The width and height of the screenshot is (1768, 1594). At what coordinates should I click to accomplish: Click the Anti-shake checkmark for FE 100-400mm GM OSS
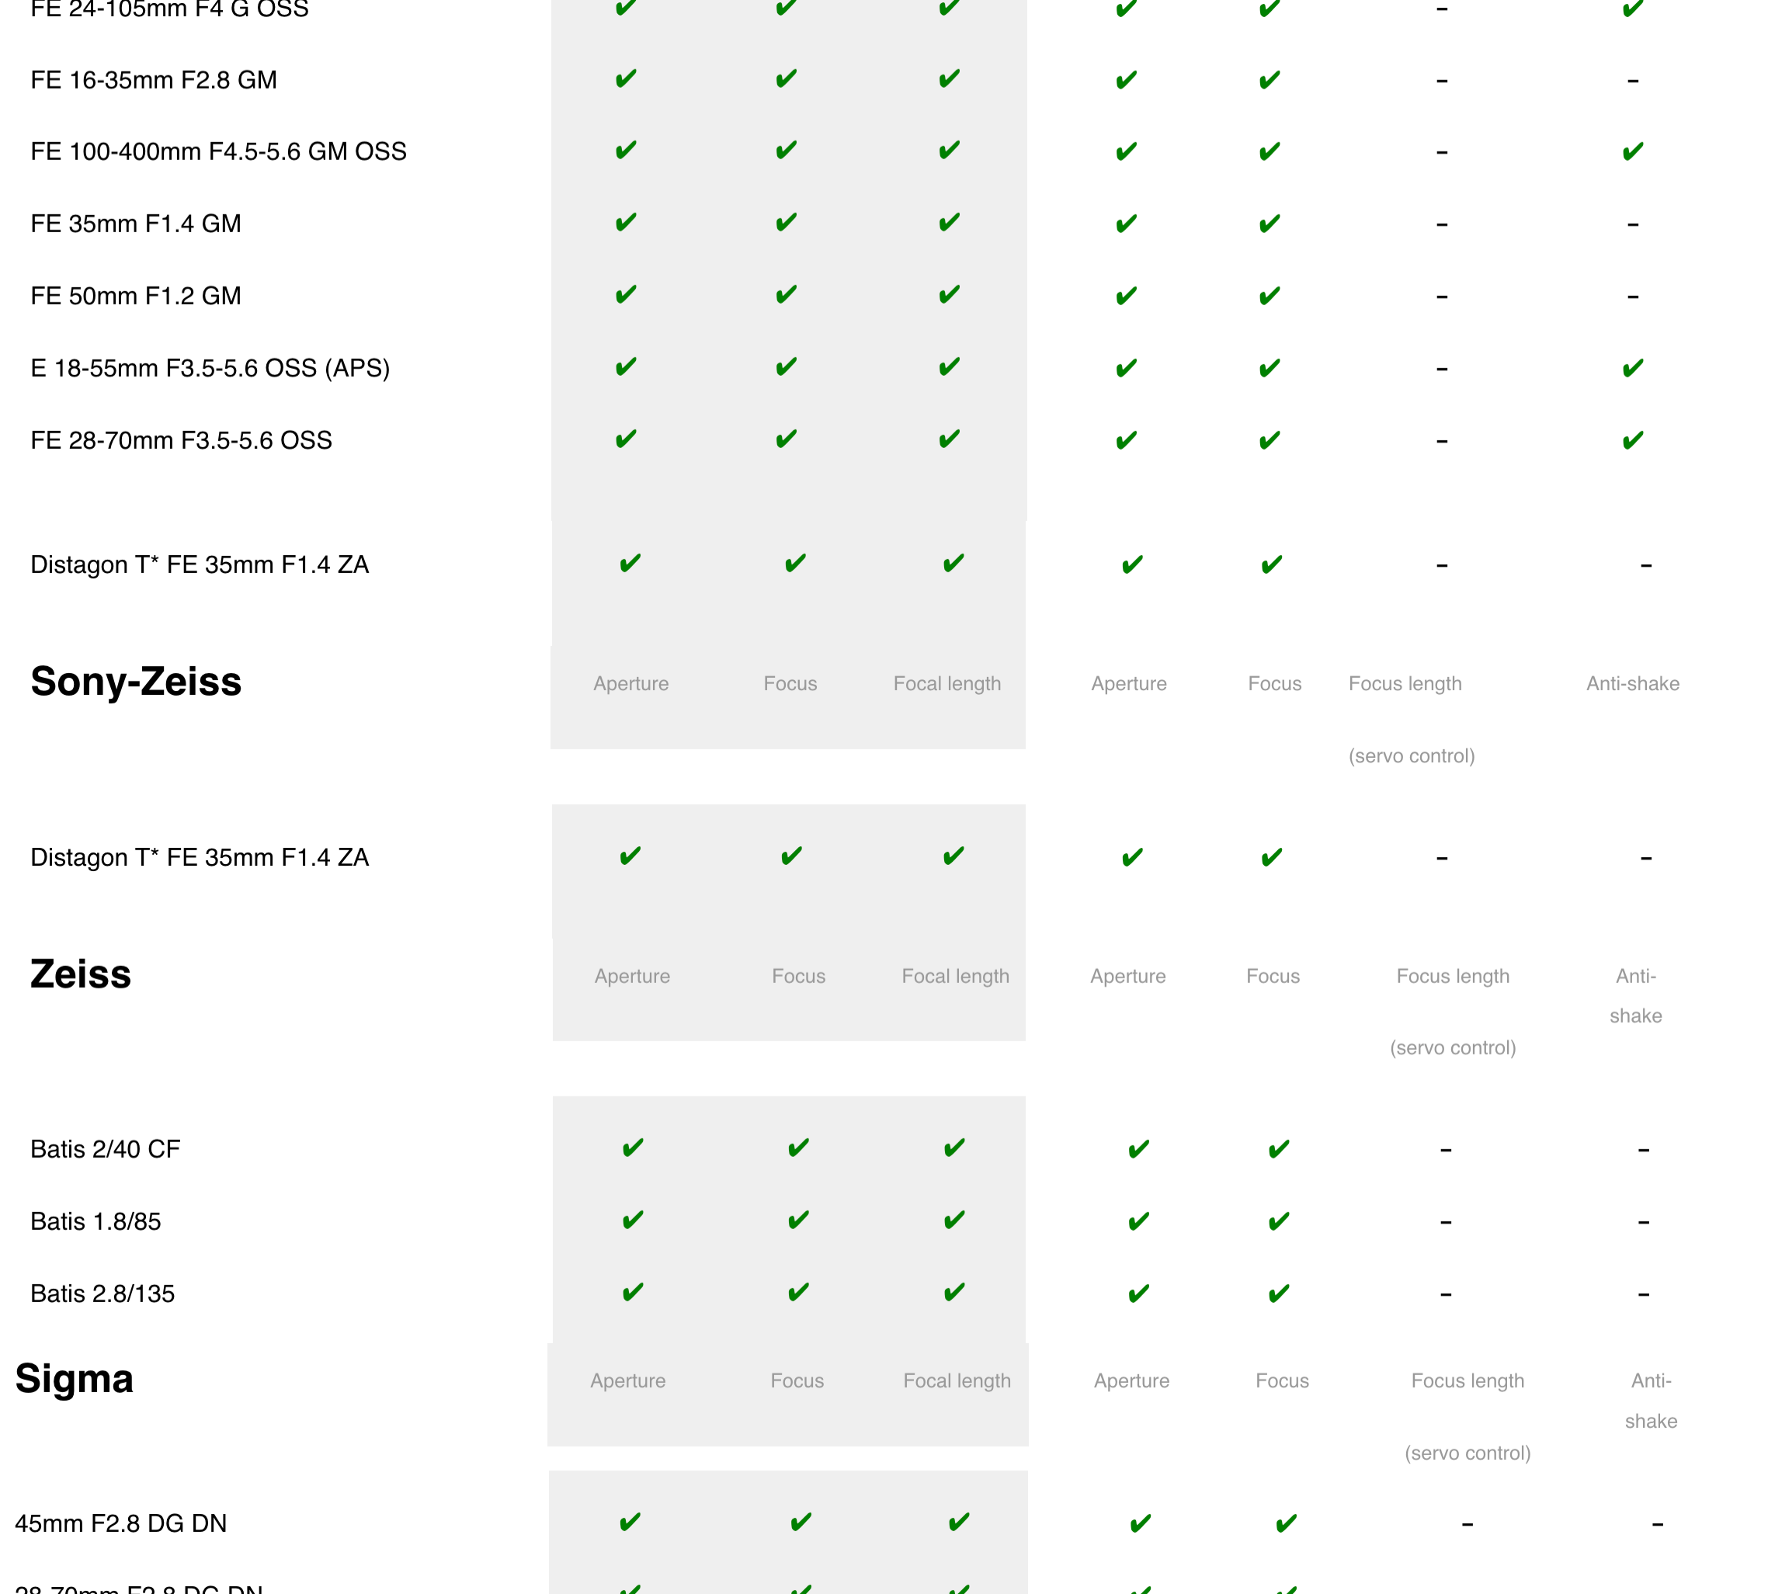pyautogui.click(x=1632, y=151)
